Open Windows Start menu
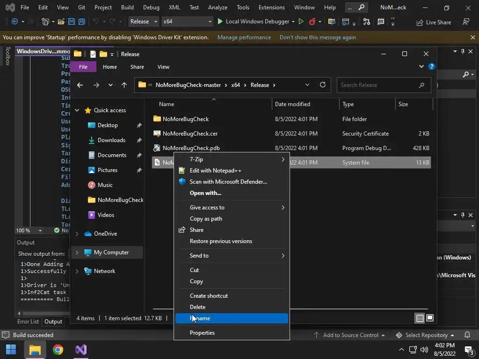The height and width of the screenshot is (359, 479). coord(11,350)
